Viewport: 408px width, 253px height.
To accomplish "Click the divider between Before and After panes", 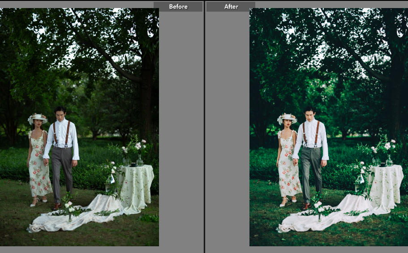I will tap(204, 126).
